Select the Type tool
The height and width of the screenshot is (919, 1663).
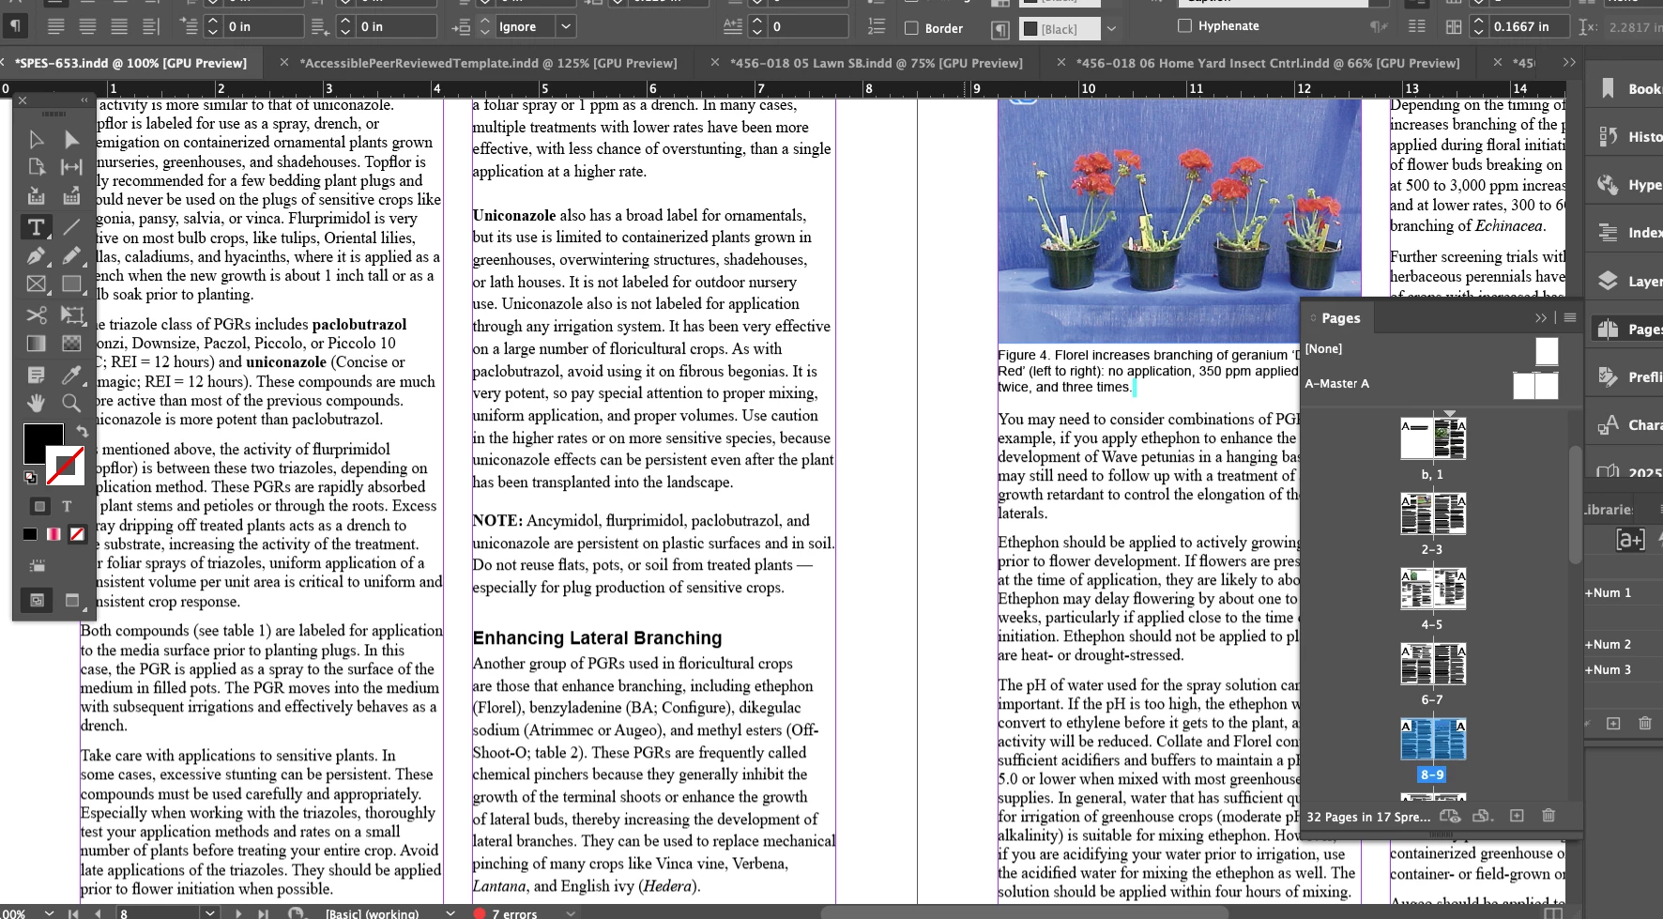click(37, 227)
